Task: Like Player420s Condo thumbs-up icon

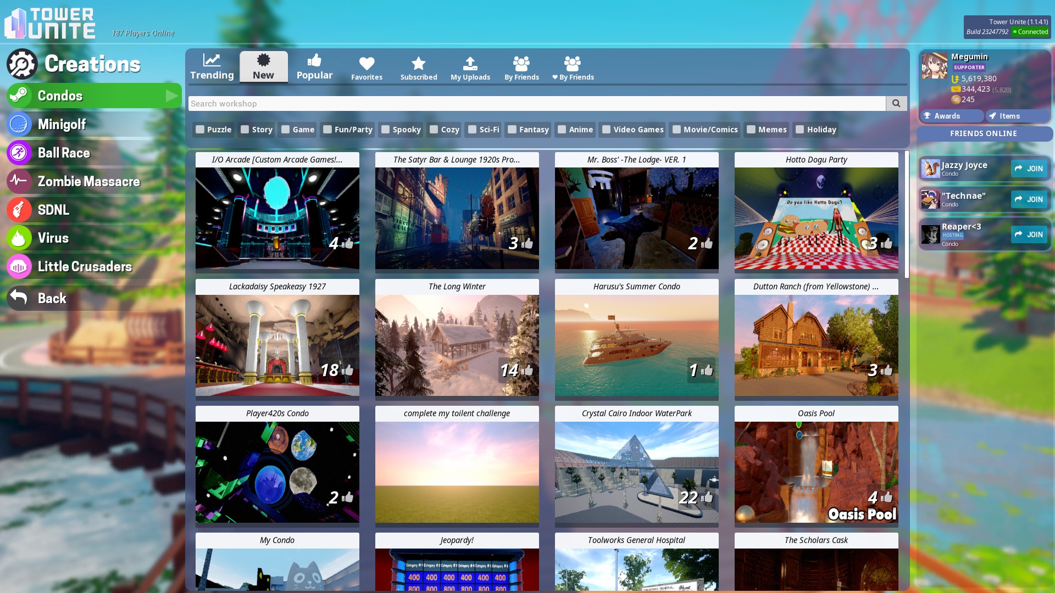Action: 348,497
